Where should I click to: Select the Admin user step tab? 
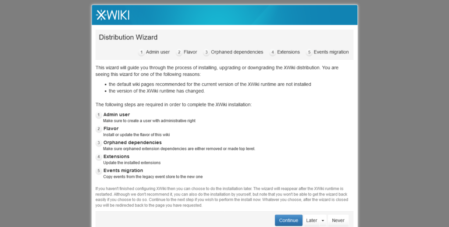pos(158,52)
